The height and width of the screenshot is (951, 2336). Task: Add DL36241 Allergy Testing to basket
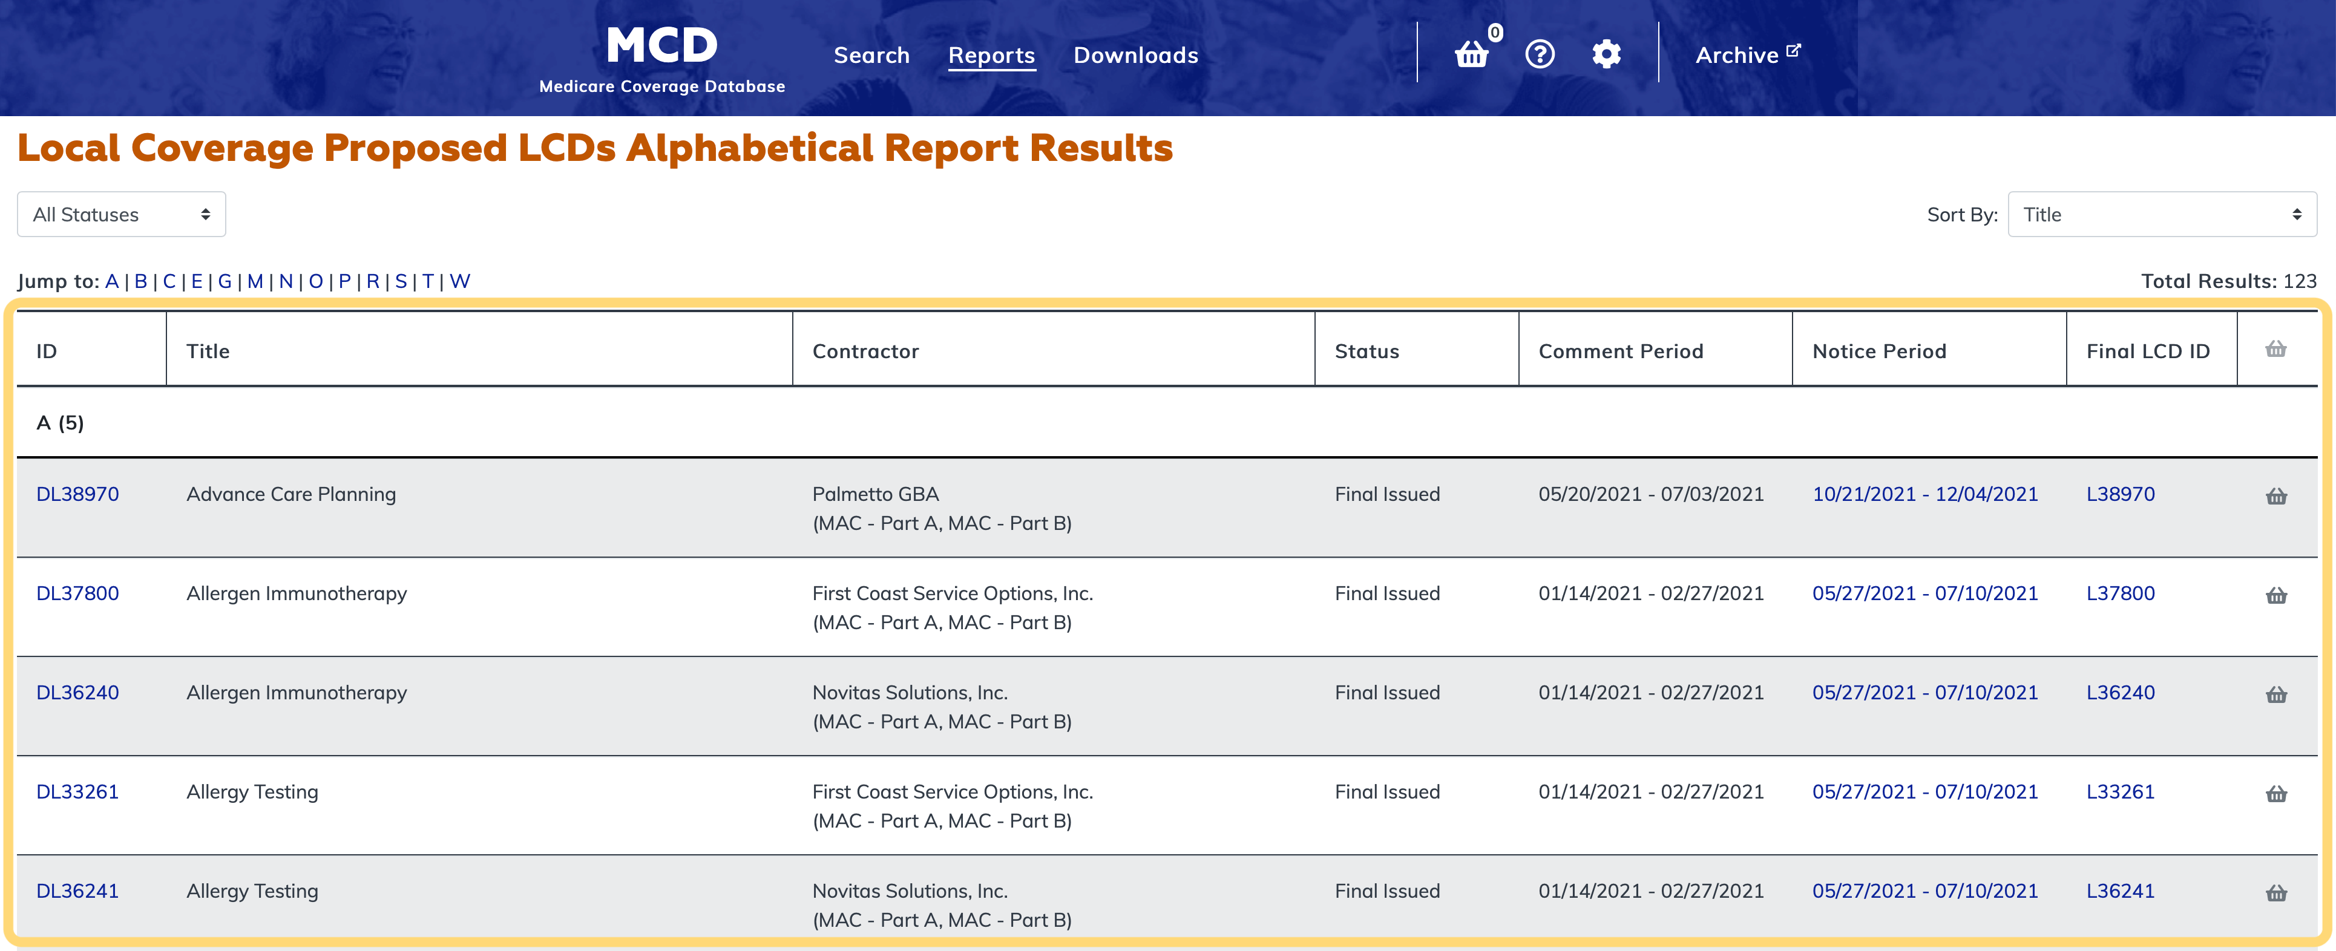(x=2275, y=893)
